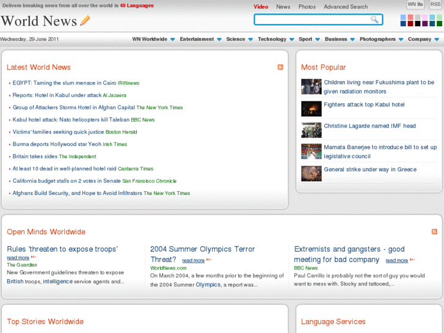Open the 49 Languages link
Viewport: 444px width, 333px height.
click(x=136, y=5)
